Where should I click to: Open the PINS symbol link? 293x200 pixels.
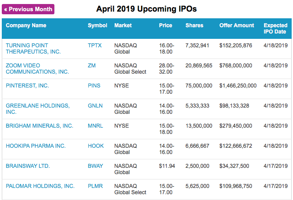[94, 86]
